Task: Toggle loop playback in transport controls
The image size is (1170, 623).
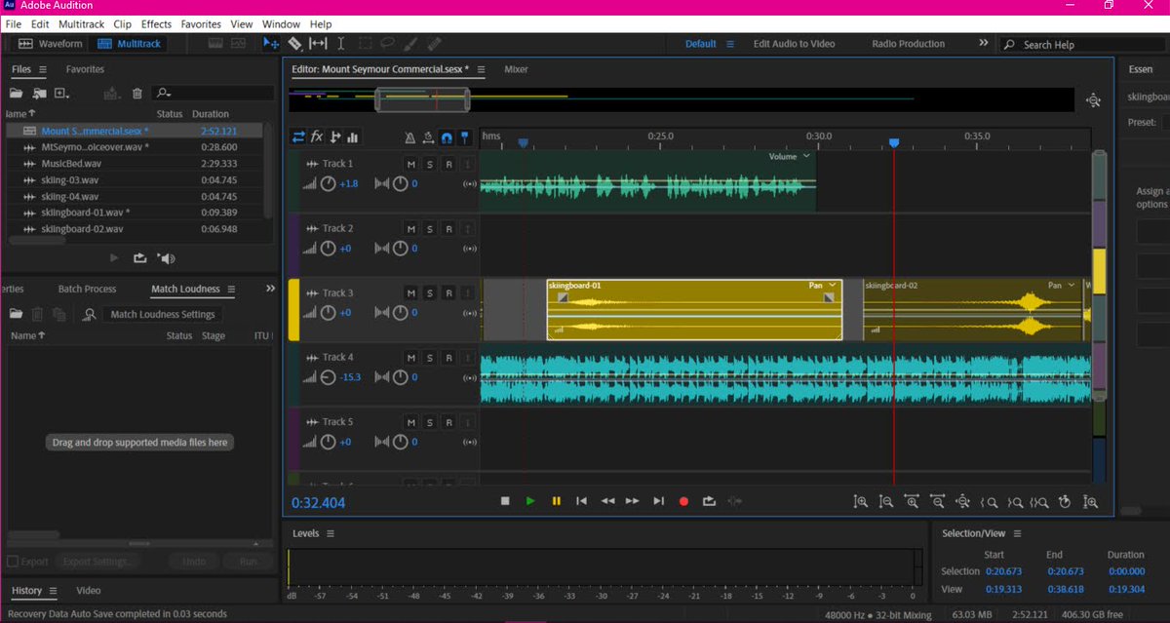Action: 709,501
